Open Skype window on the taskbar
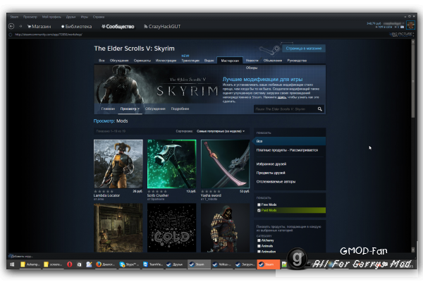Image resolution: width=423 pixels, height=282 pixels. (129, 264)
